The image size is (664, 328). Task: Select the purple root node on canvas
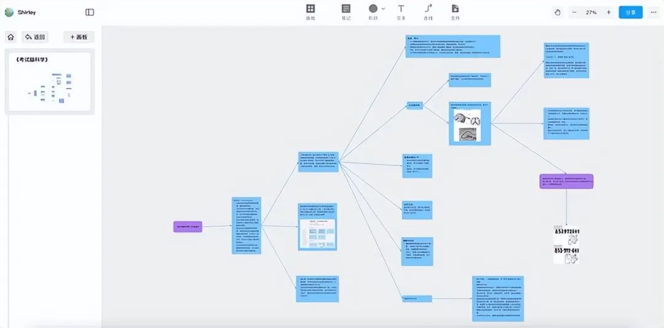188,227
